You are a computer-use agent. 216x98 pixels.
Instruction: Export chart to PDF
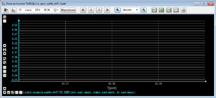[x=154, y=10]
